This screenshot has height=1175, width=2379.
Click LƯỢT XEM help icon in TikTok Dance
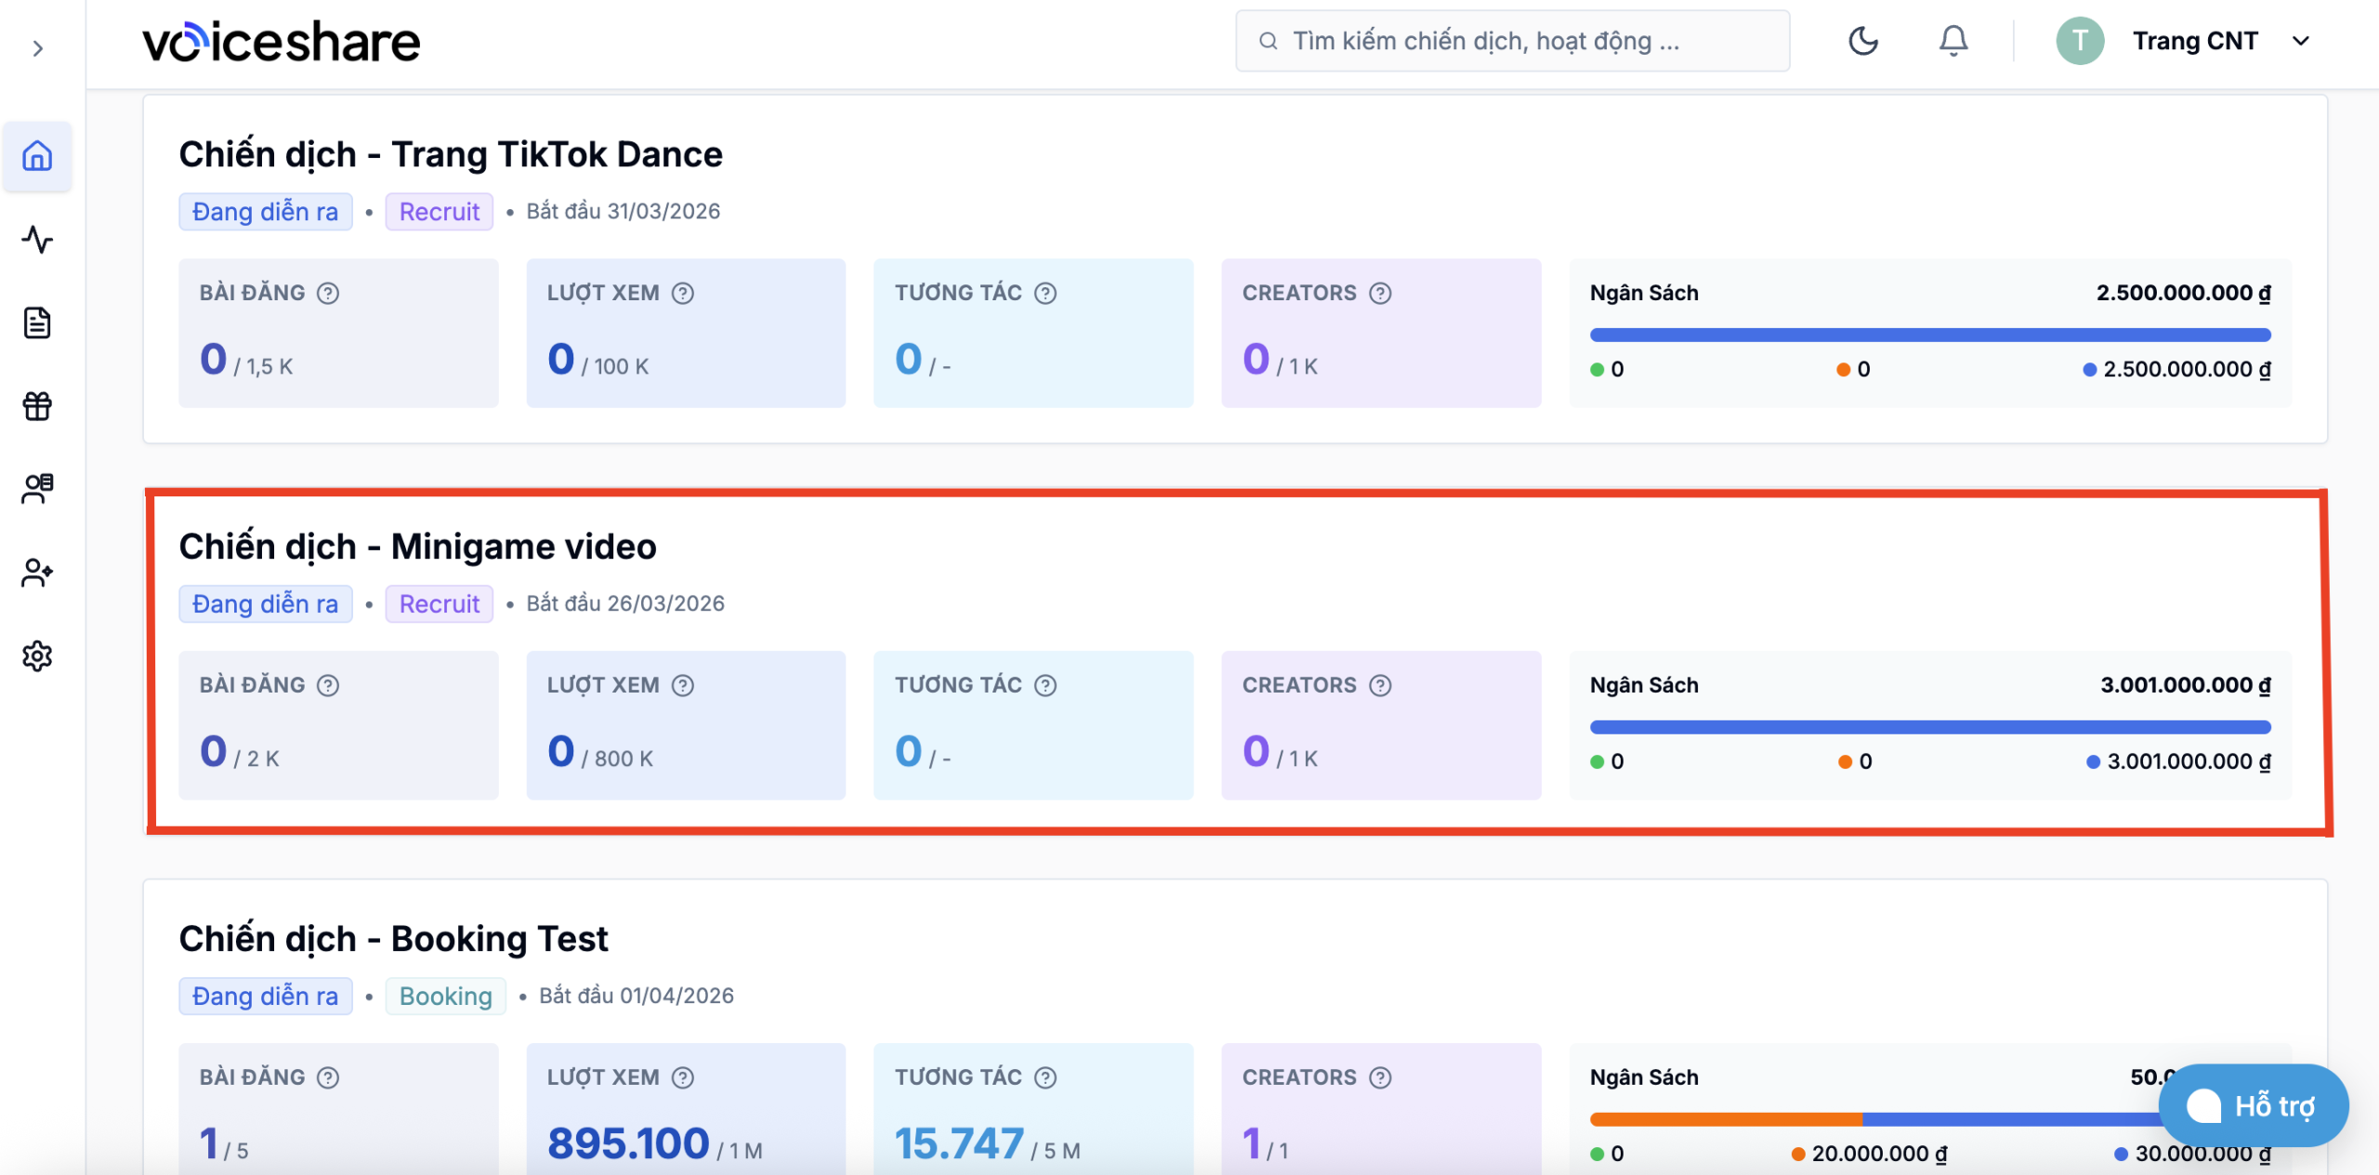[683, 293]
